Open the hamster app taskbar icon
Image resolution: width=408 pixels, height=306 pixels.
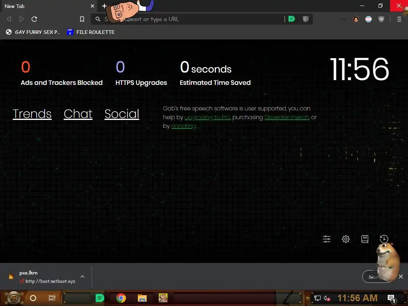point(163,298)
